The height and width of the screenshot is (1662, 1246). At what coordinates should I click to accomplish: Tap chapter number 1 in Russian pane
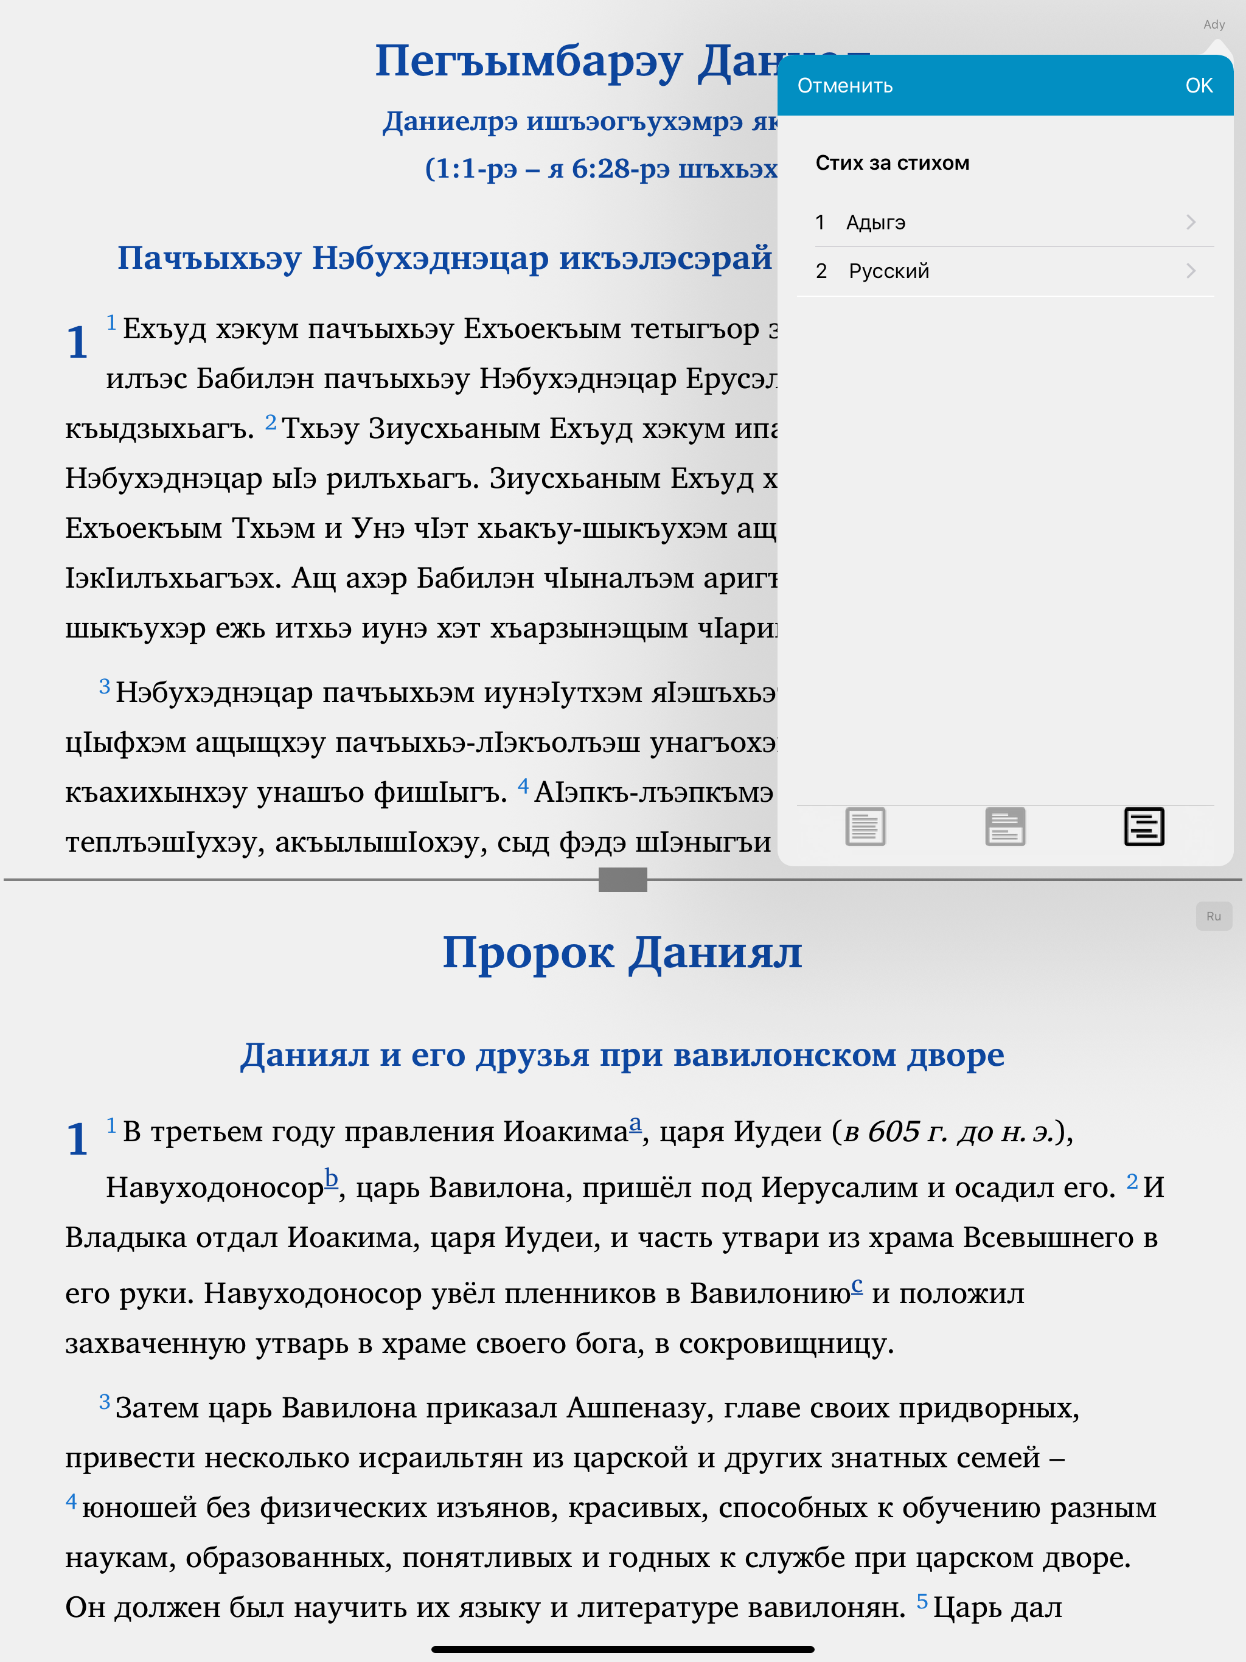77,1138
